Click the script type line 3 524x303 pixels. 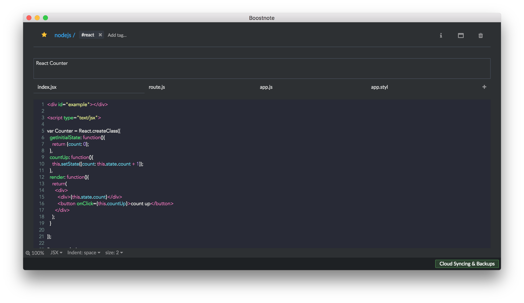pyautogui.click(x=74, y=118)
